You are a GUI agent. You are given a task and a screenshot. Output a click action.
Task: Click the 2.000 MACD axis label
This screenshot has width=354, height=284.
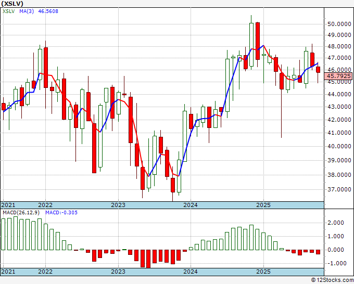pyautogui.click(x=336, y=223)
